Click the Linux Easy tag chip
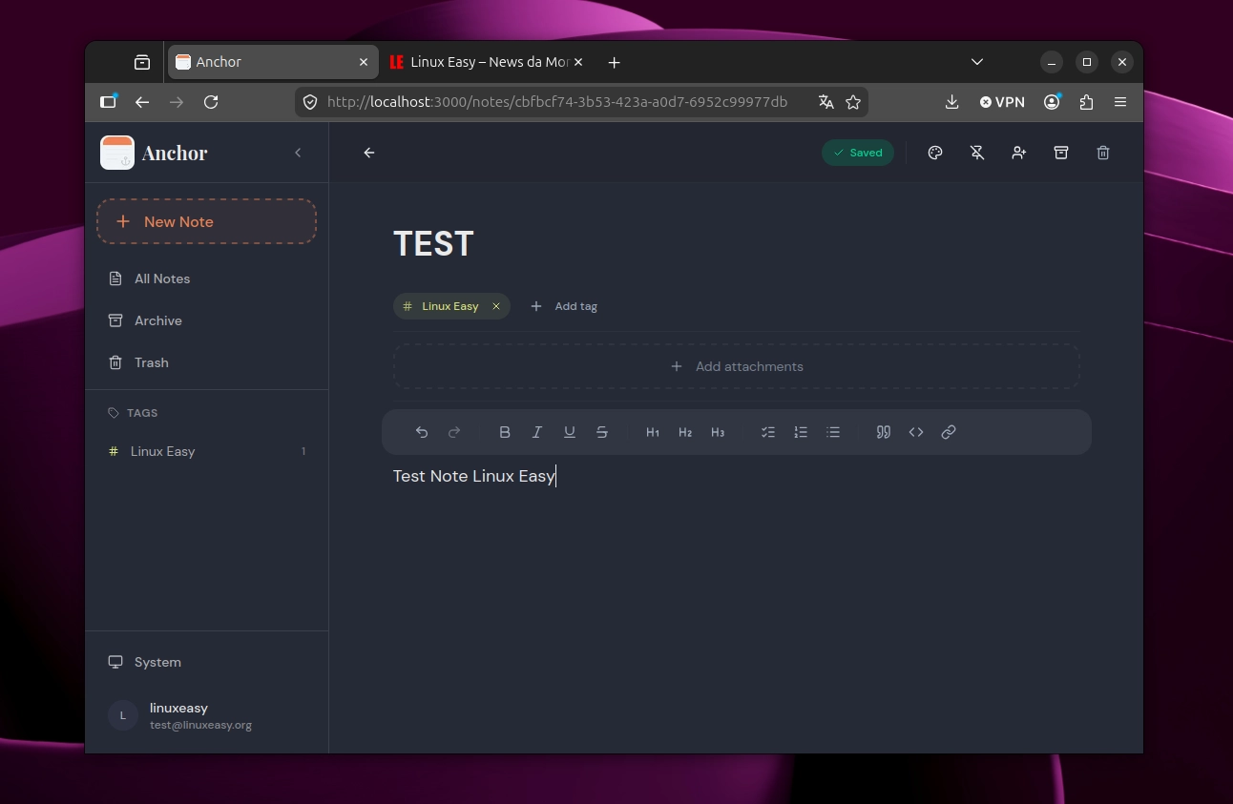Image resolution: width=1233 pixels, height=804 pixels. click(451, 306)
